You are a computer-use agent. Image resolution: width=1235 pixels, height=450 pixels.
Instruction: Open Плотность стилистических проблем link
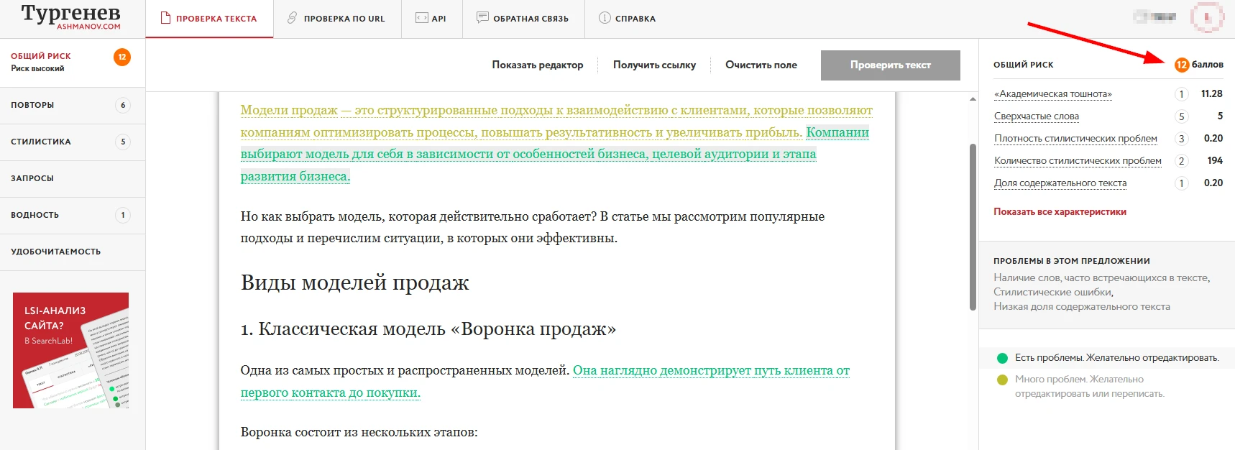pos(1075,139)
